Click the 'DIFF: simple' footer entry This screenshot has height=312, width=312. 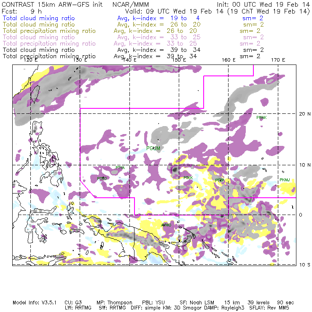point(149,308)
